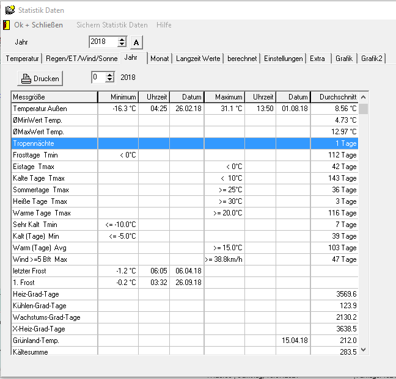Open the Einstellungen tab
Image resolution: width=396 pixels, height=379 pixels.
click(283, 59)
